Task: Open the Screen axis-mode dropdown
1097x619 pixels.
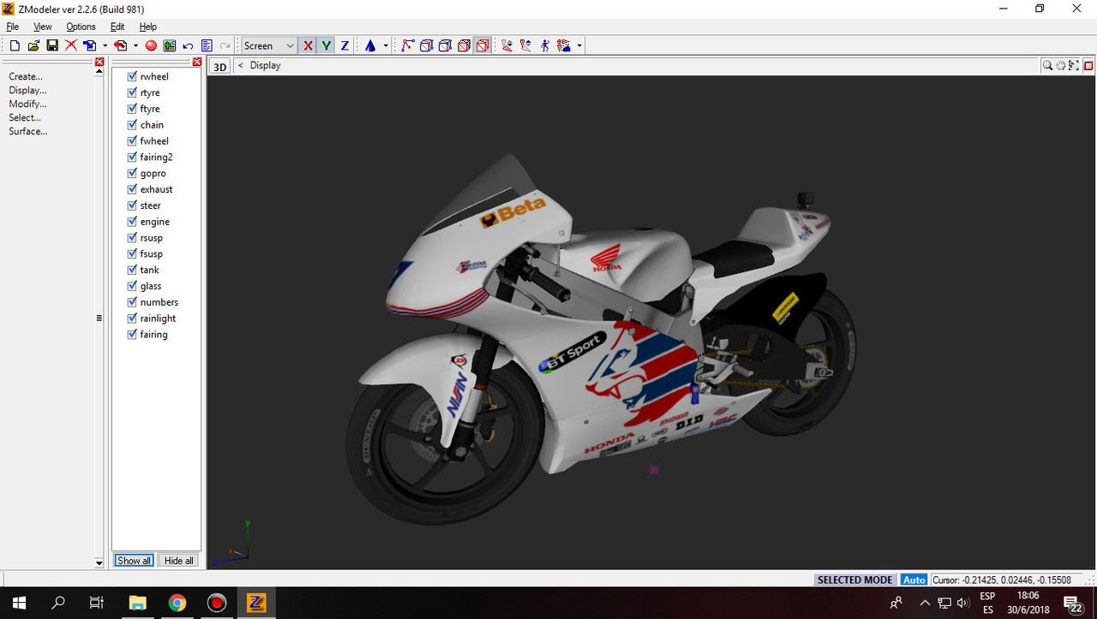Action: click(268, 45)
